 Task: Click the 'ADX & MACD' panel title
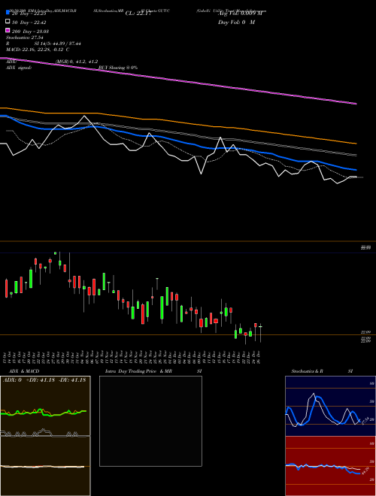coord(24,371)
